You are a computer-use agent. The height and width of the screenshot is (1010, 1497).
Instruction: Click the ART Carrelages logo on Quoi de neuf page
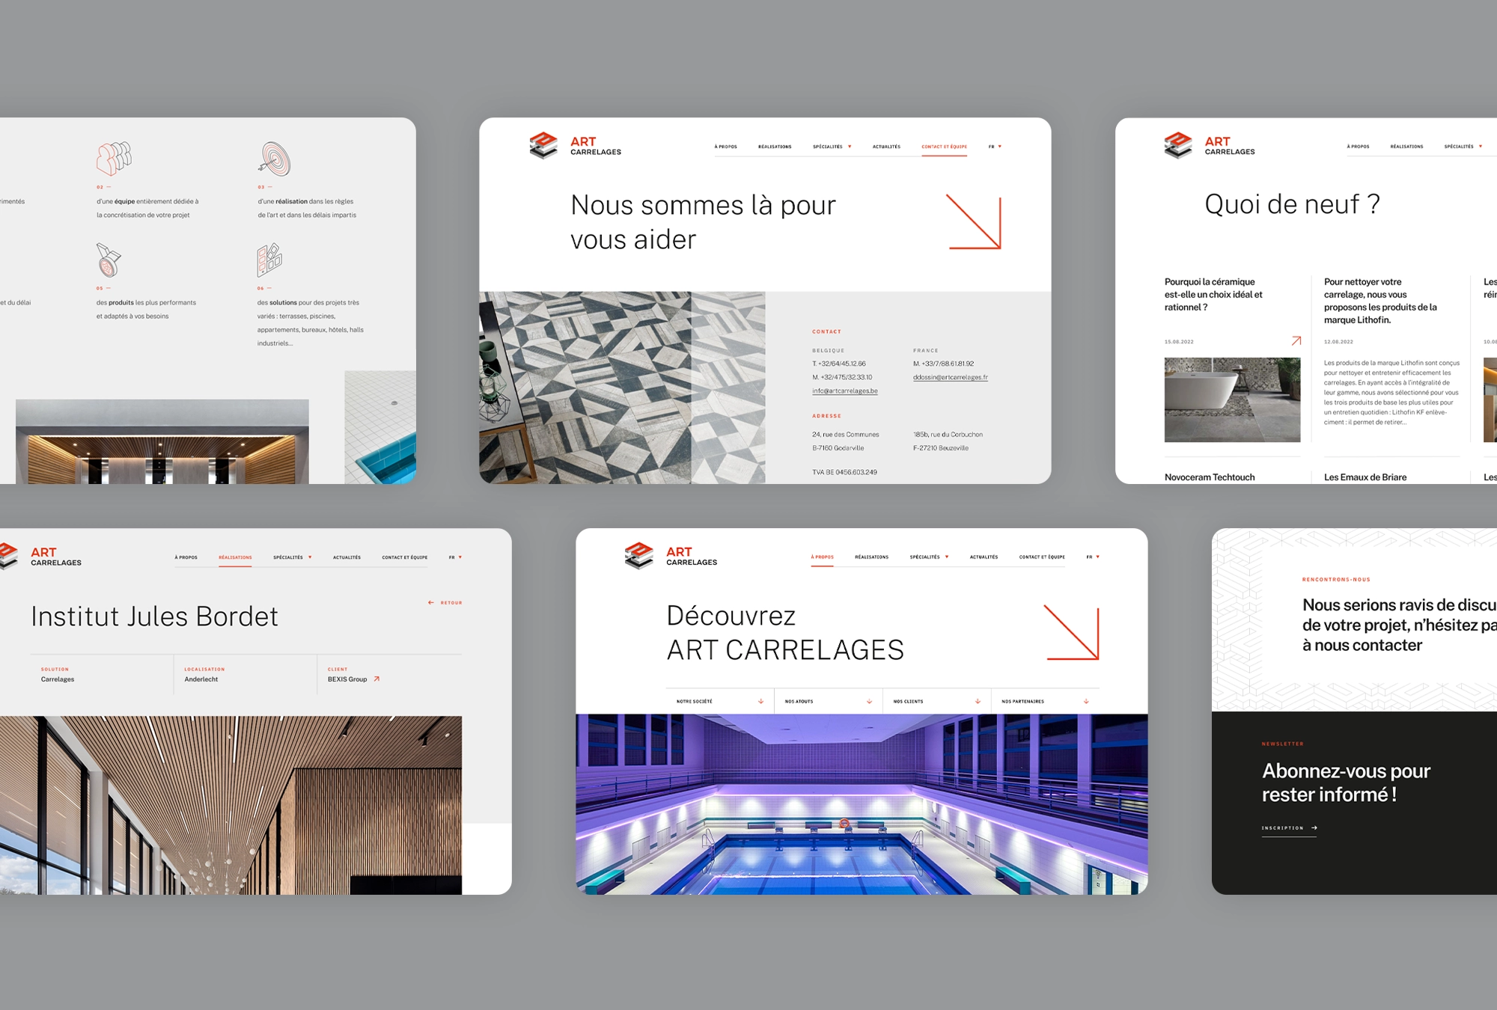(x=1209, y=146)
